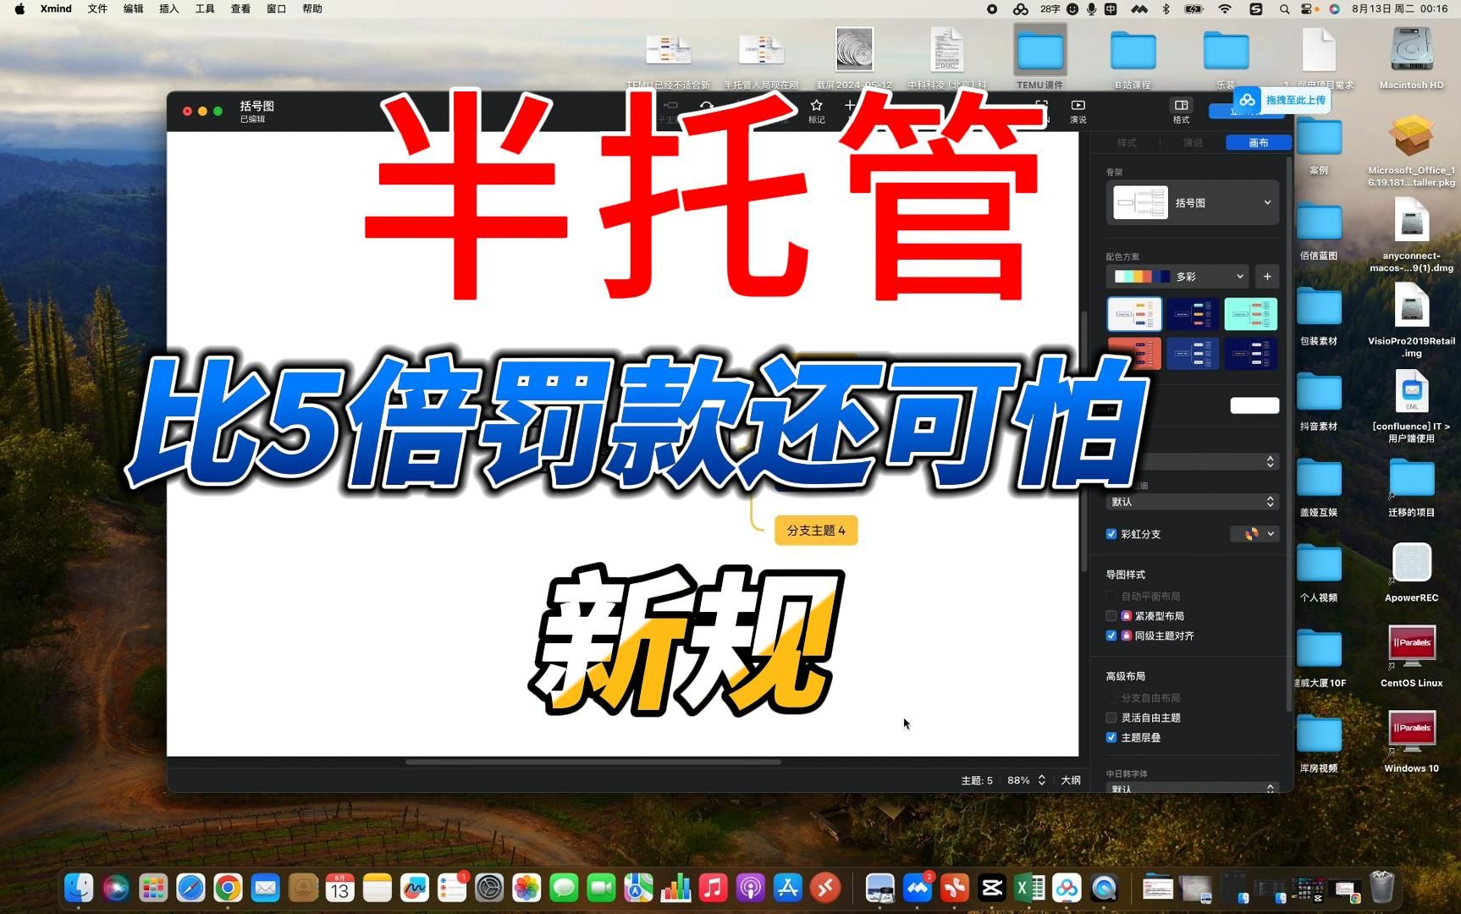1461x914 pixels.
Task: Open Photos app in the Dock
Action: [527, 888]
